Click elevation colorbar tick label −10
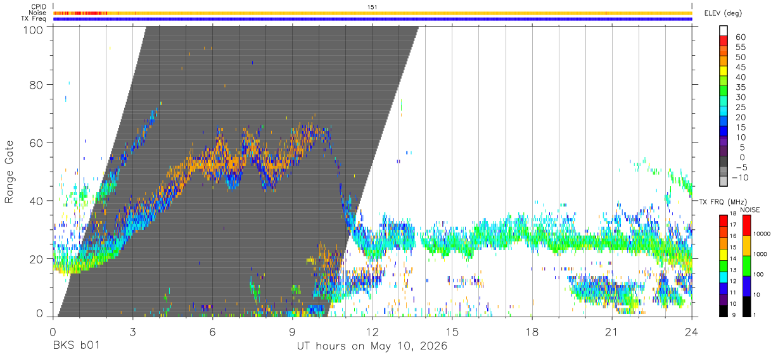Image resolution: width=778 pixels, height=359 pixels. tap(739, 178)
